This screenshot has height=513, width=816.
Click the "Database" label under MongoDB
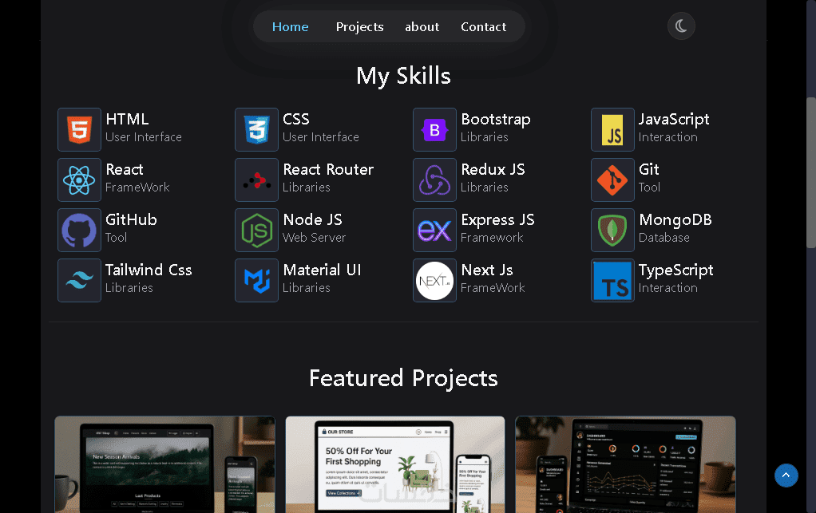[664, 238]
